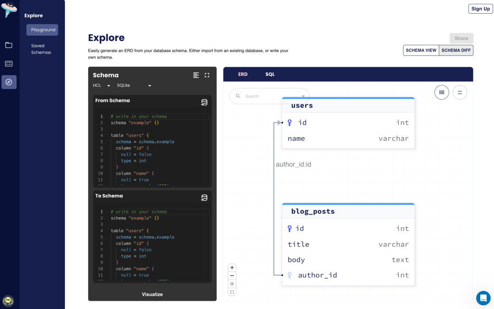The width and height of the screenshot is (494, 309).
Task: Fit the ERD to view with the corners icon
Action: [x=232, y=292]
